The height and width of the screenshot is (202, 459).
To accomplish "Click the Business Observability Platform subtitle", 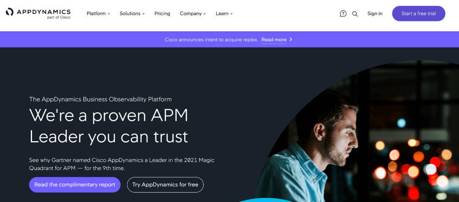I will [x=101, y=99].
